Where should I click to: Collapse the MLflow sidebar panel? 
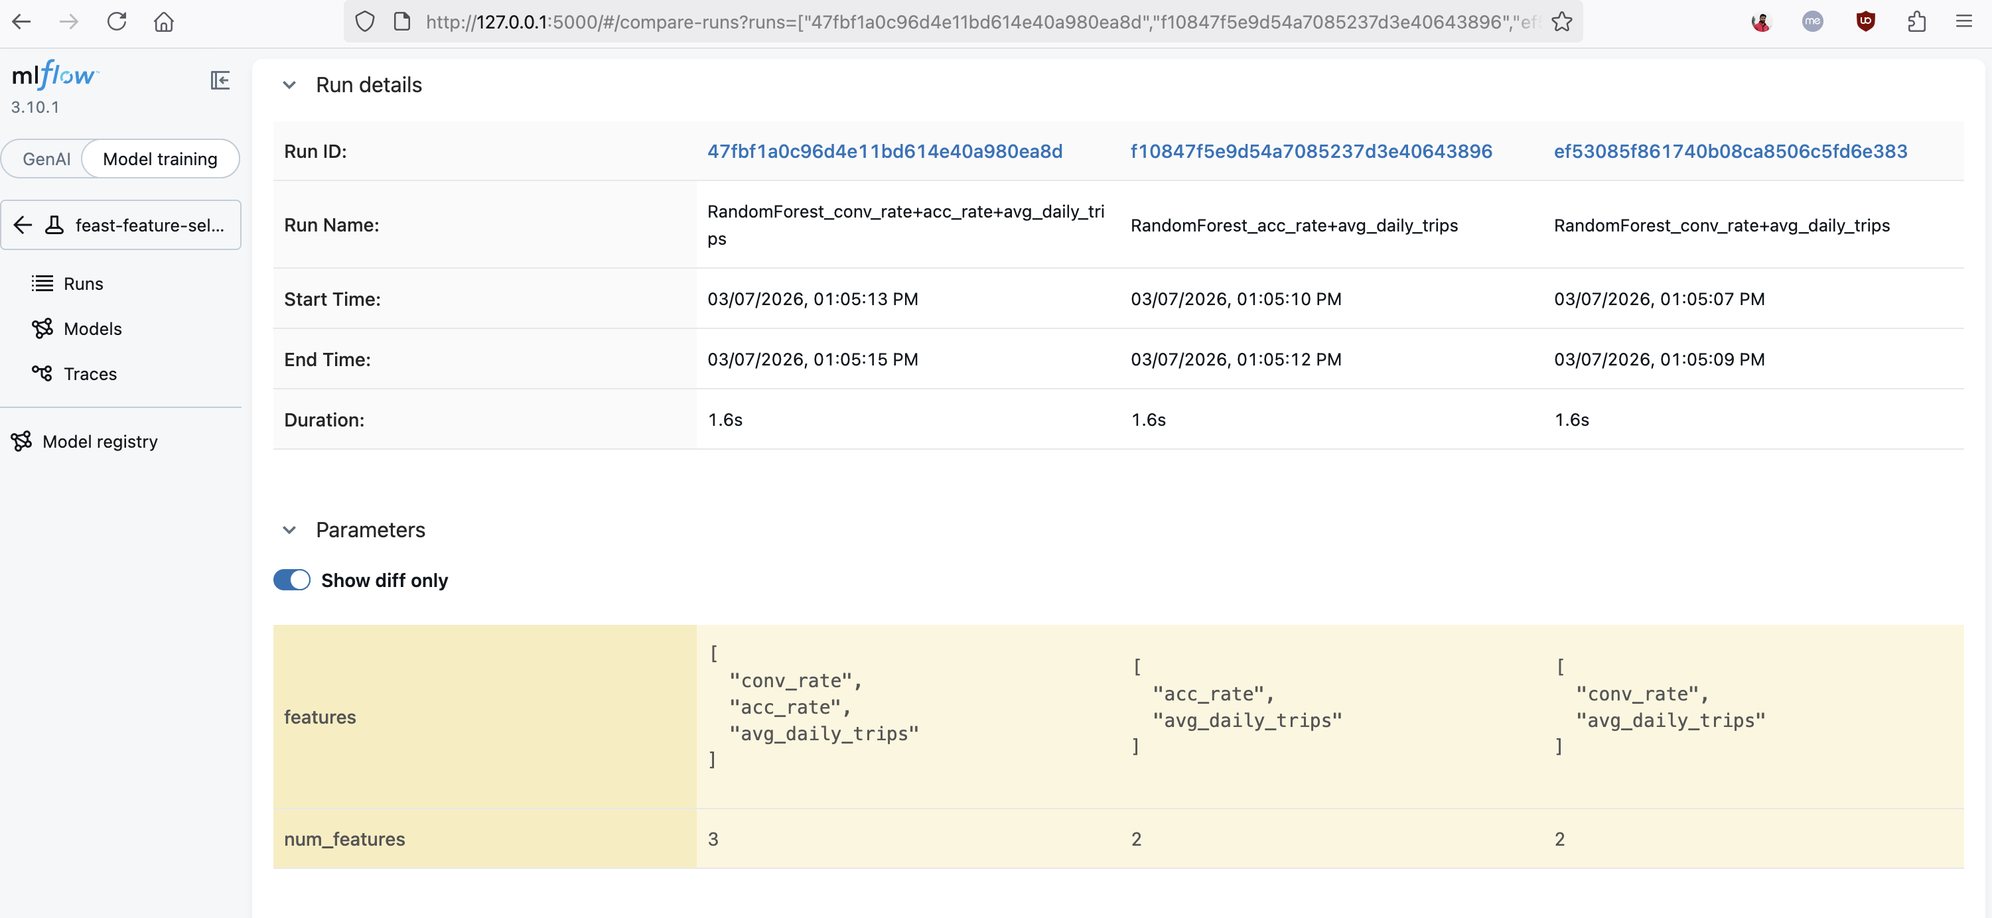220,80
